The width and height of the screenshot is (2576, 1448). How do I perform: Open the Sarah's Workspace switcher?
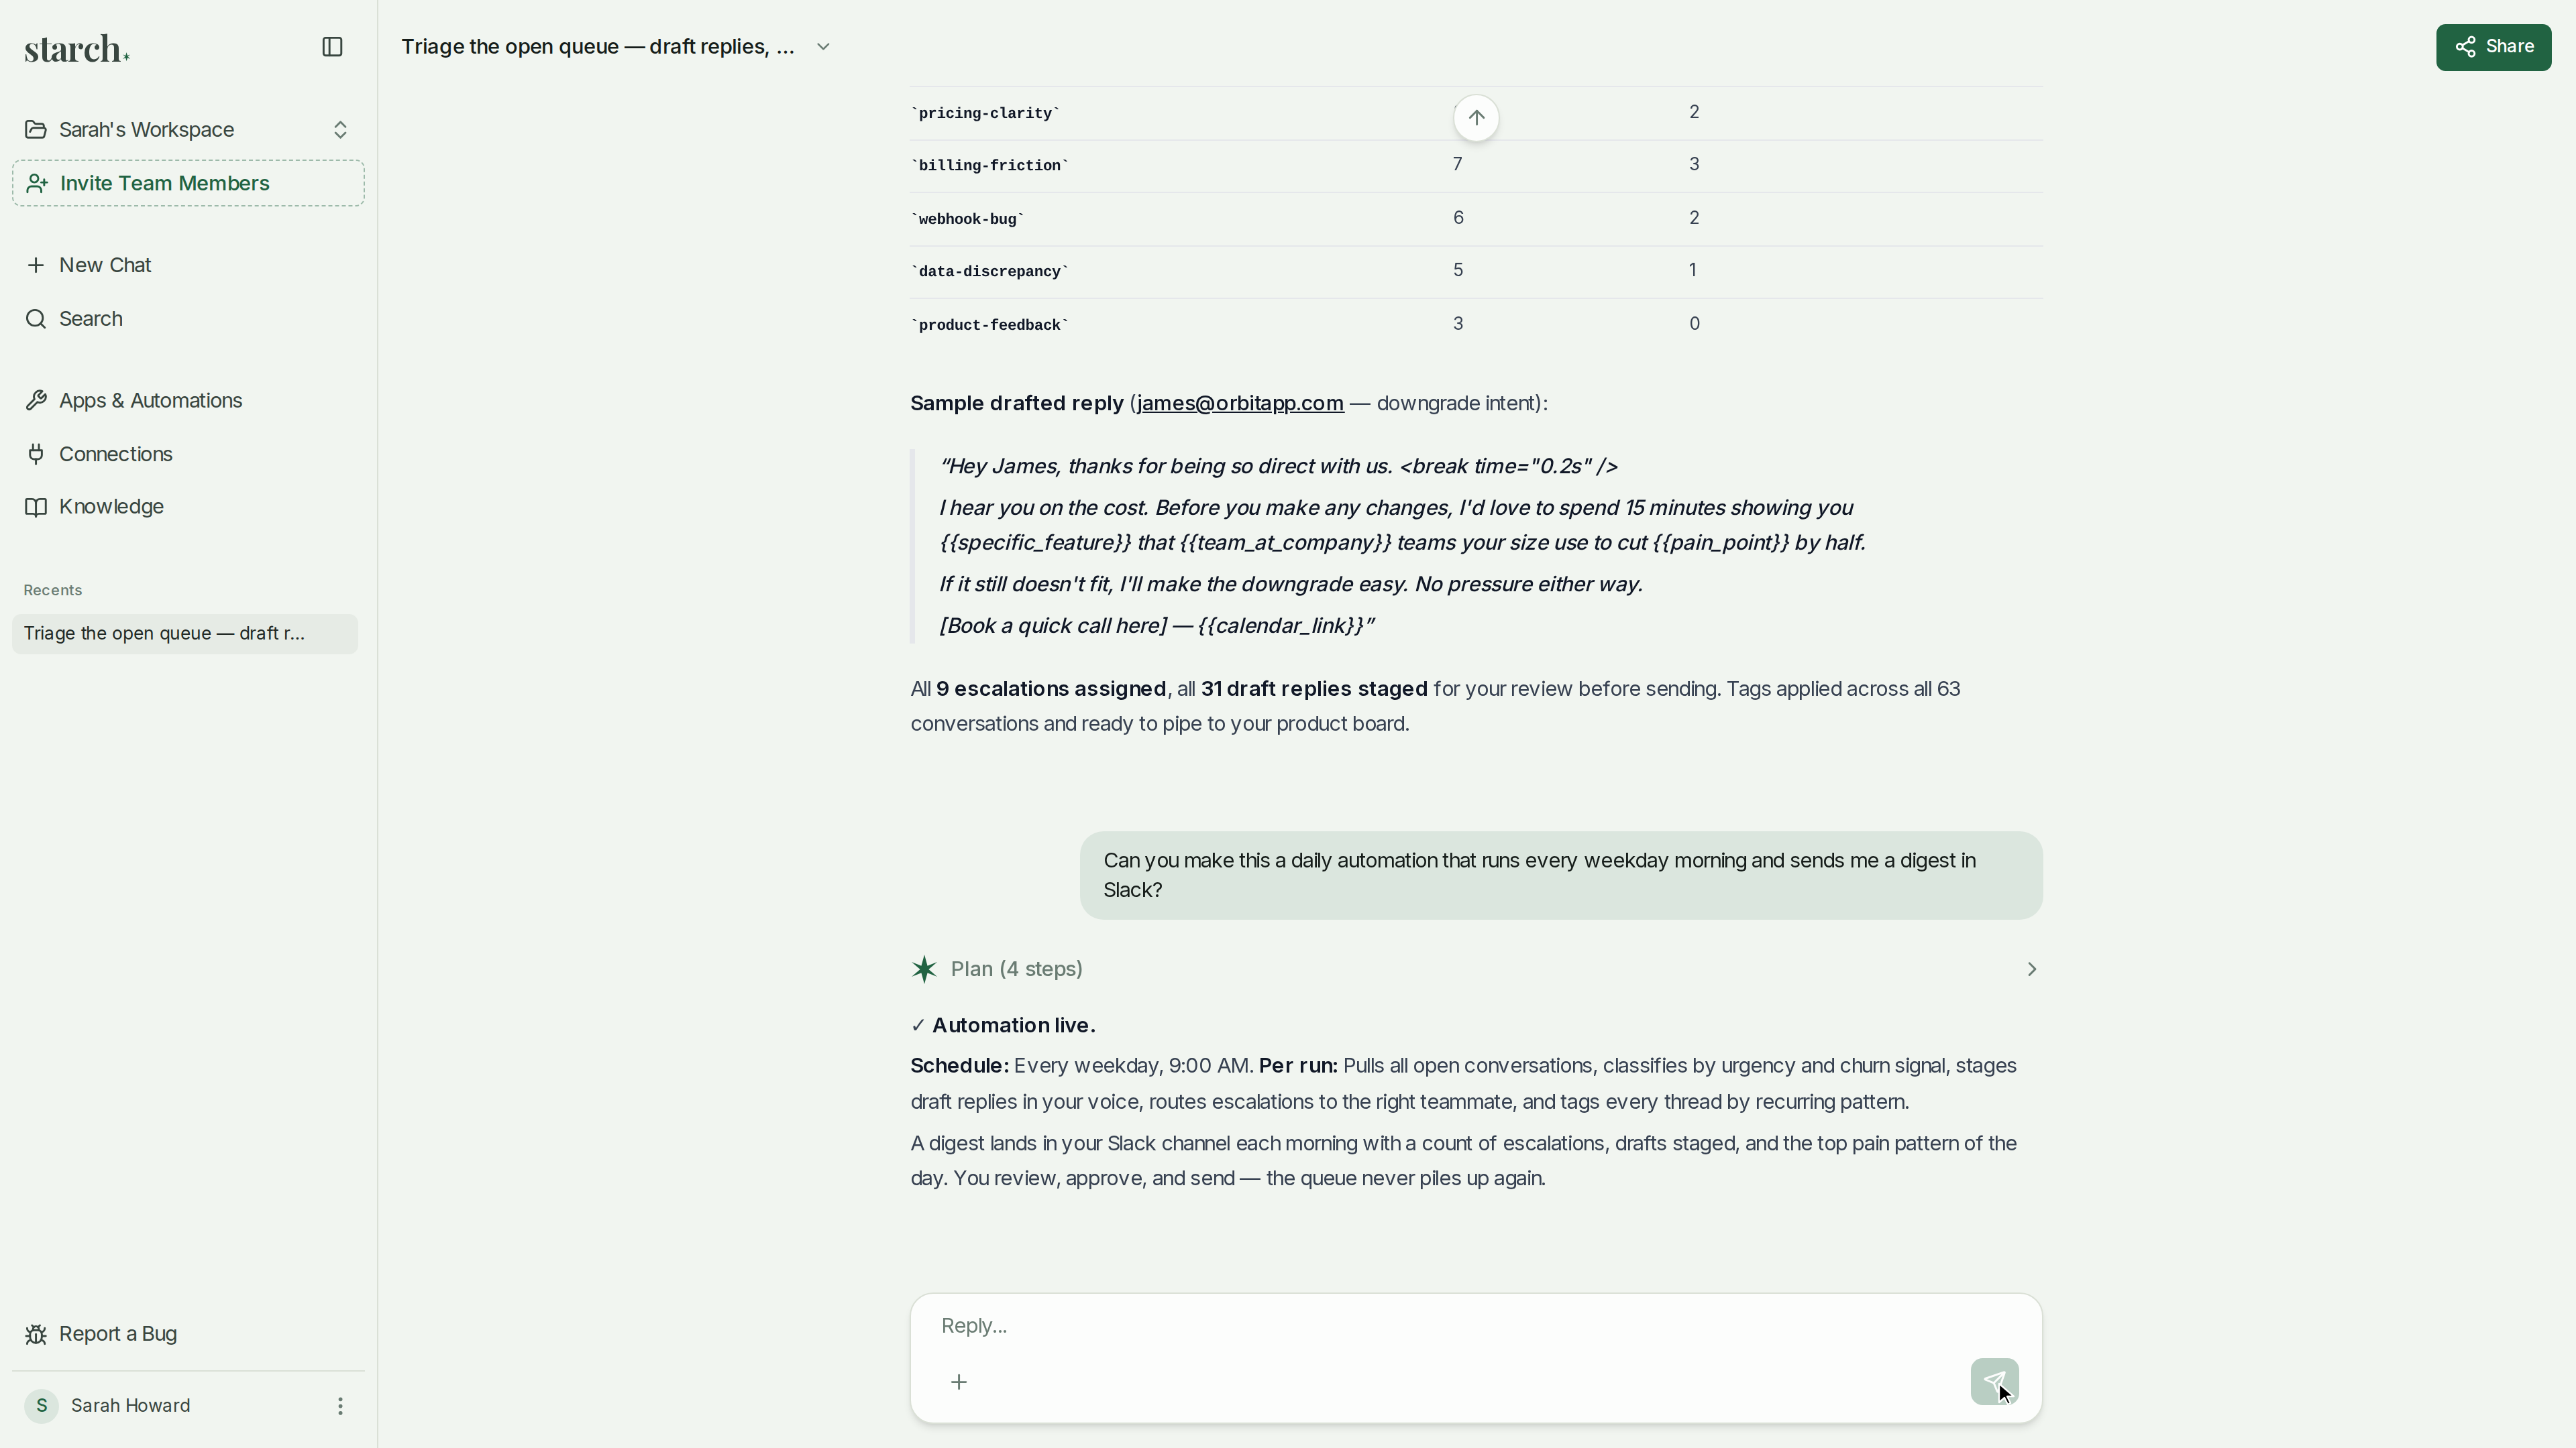pyautogui.click(x=188, y=130)
